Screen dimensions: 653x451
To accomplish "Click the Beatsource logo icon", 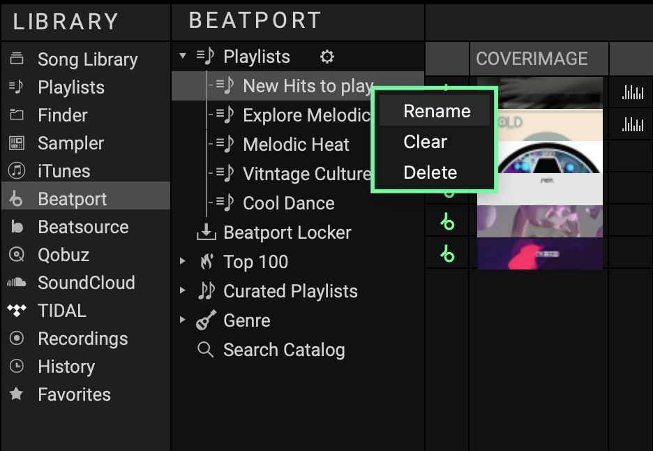I will point(16,227).
